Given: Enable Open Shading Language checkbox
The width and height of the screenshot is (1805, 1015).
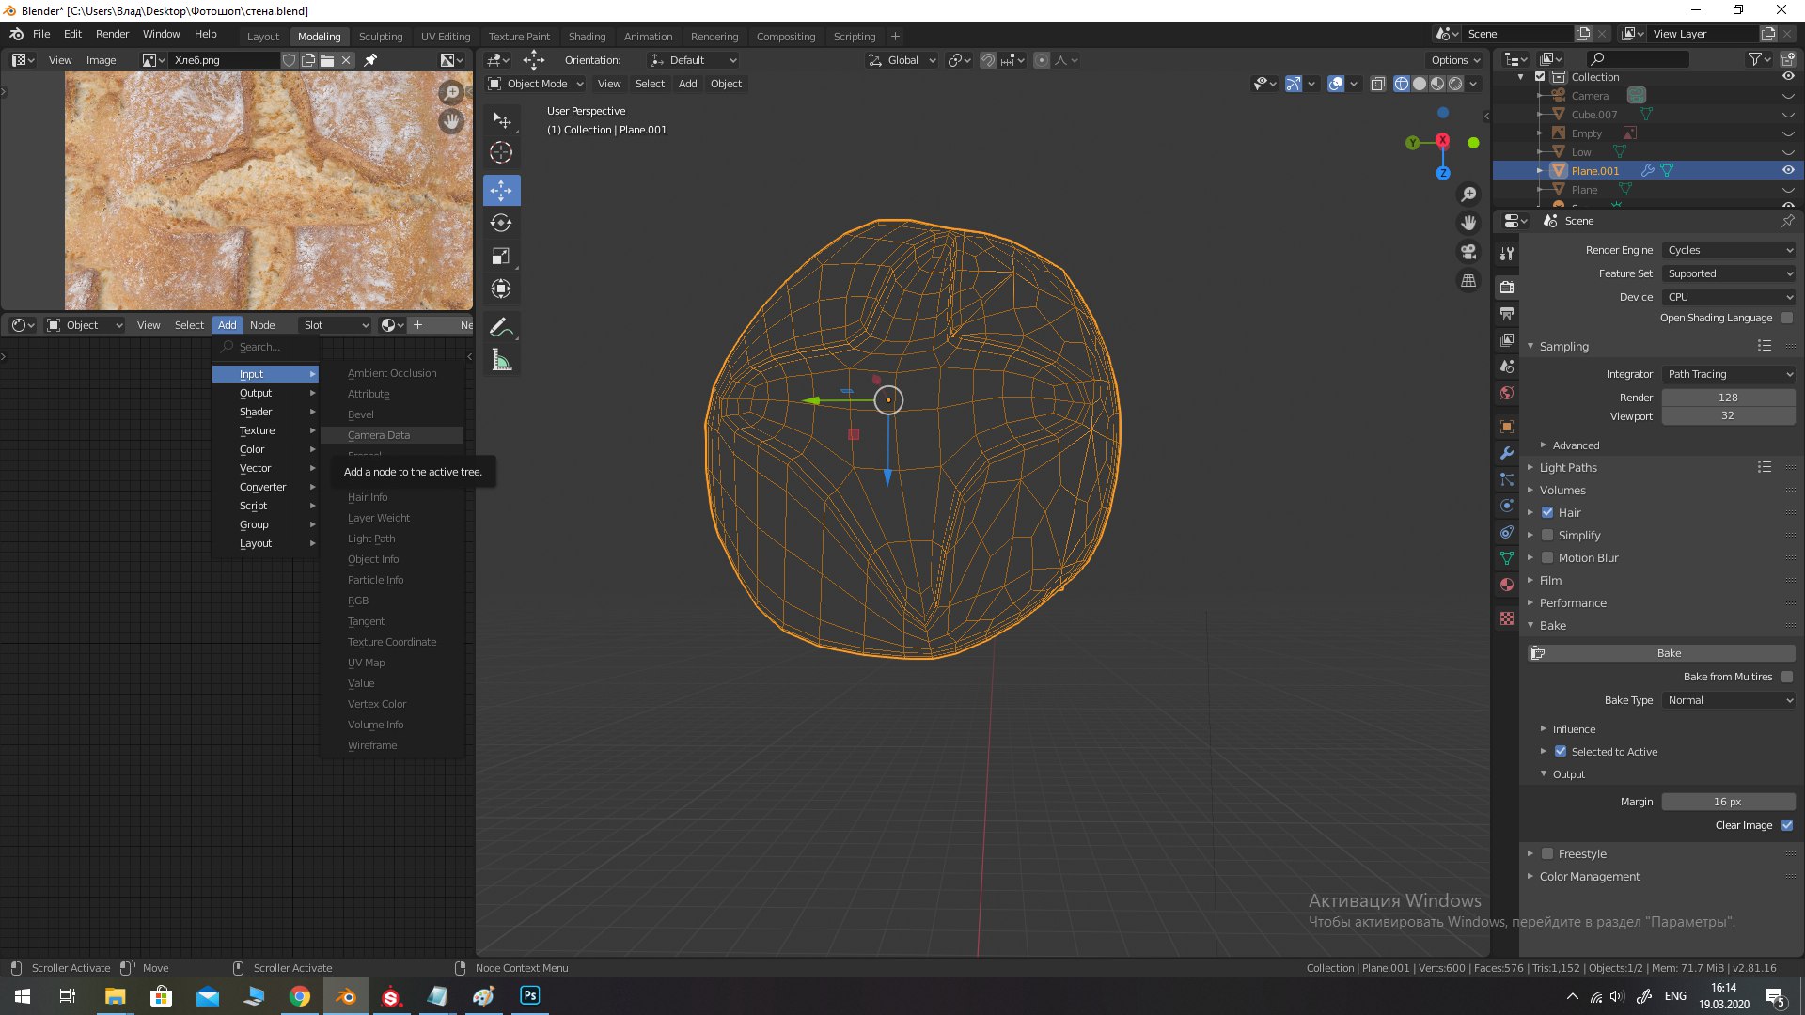Looking at the screenshot, I should [1787, 318].
